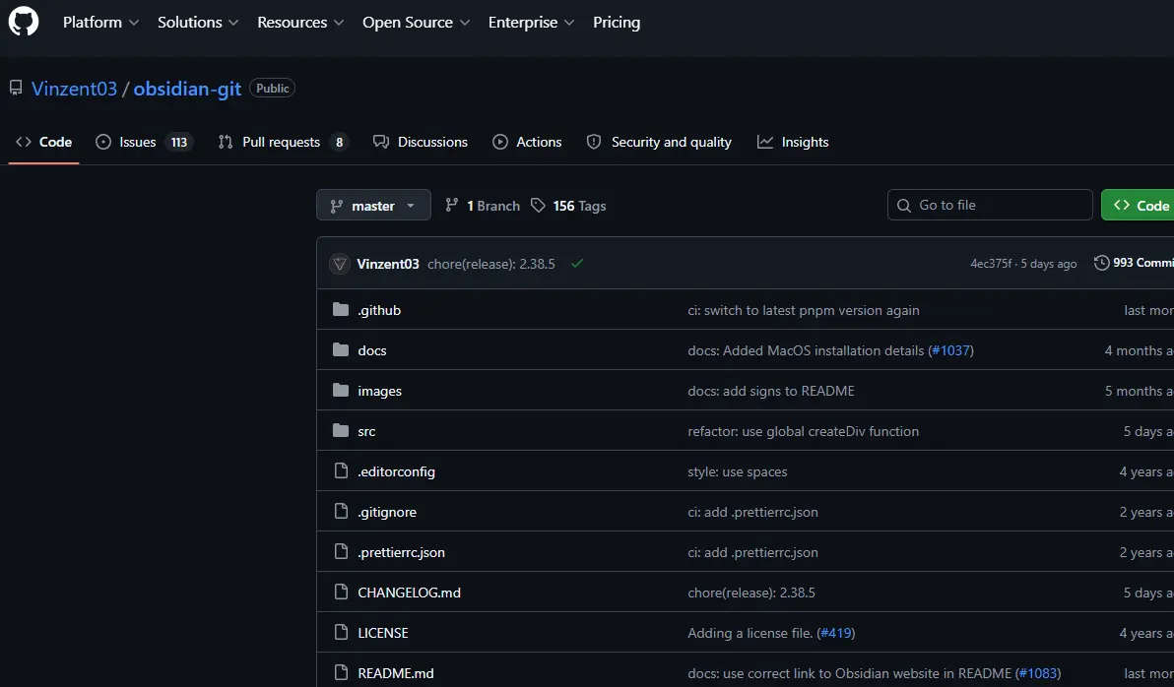Expand the Resources menu
This screenshot has width=1174, height=687.
pos(300,23)
